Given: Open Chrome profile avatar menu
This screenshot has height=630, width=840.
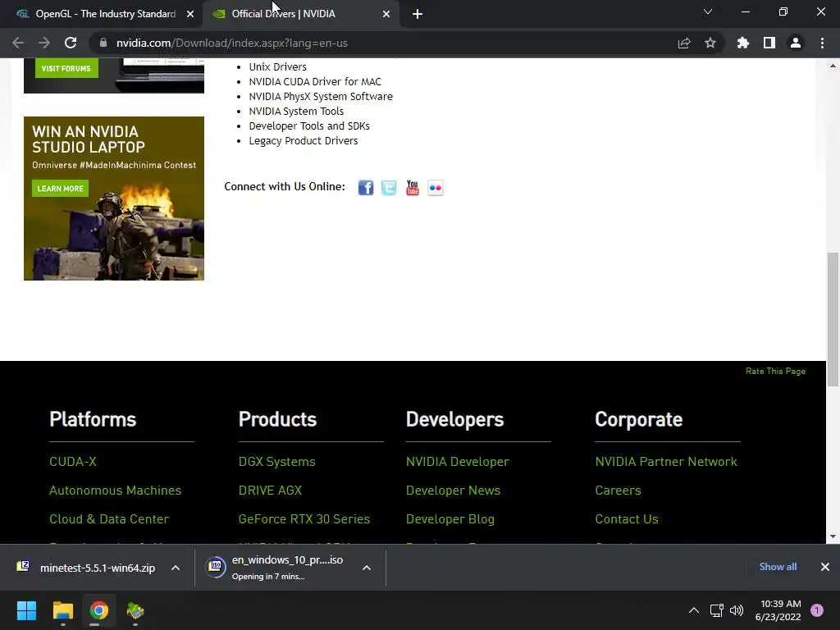Looking at the screenshot, I should point(796,43).
